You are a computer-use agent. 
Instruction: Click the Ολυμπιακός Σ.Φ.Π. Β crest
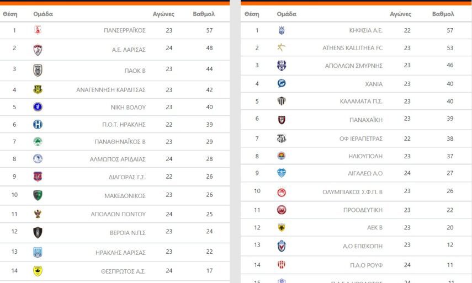[282, 192]
